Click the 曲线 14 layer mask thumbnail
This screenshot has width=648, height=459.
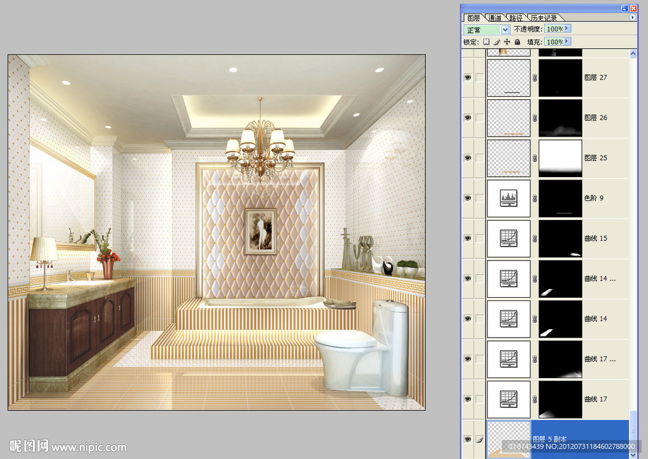[x=560, y=319]
